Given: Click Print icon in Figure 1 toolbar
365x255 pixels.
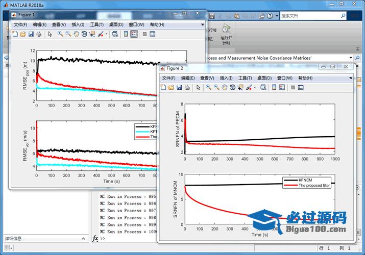Looking at the screenshot, I should pyautogui.click(x=39, y=34).
